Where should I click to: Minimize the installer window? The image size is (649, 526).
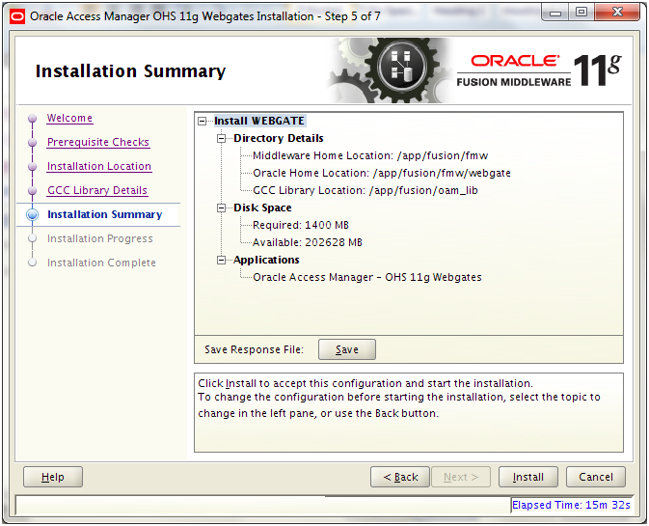555,13
